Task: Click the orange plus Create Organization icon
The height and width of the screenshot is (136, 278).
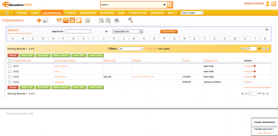Action: (x=39, y=21)
